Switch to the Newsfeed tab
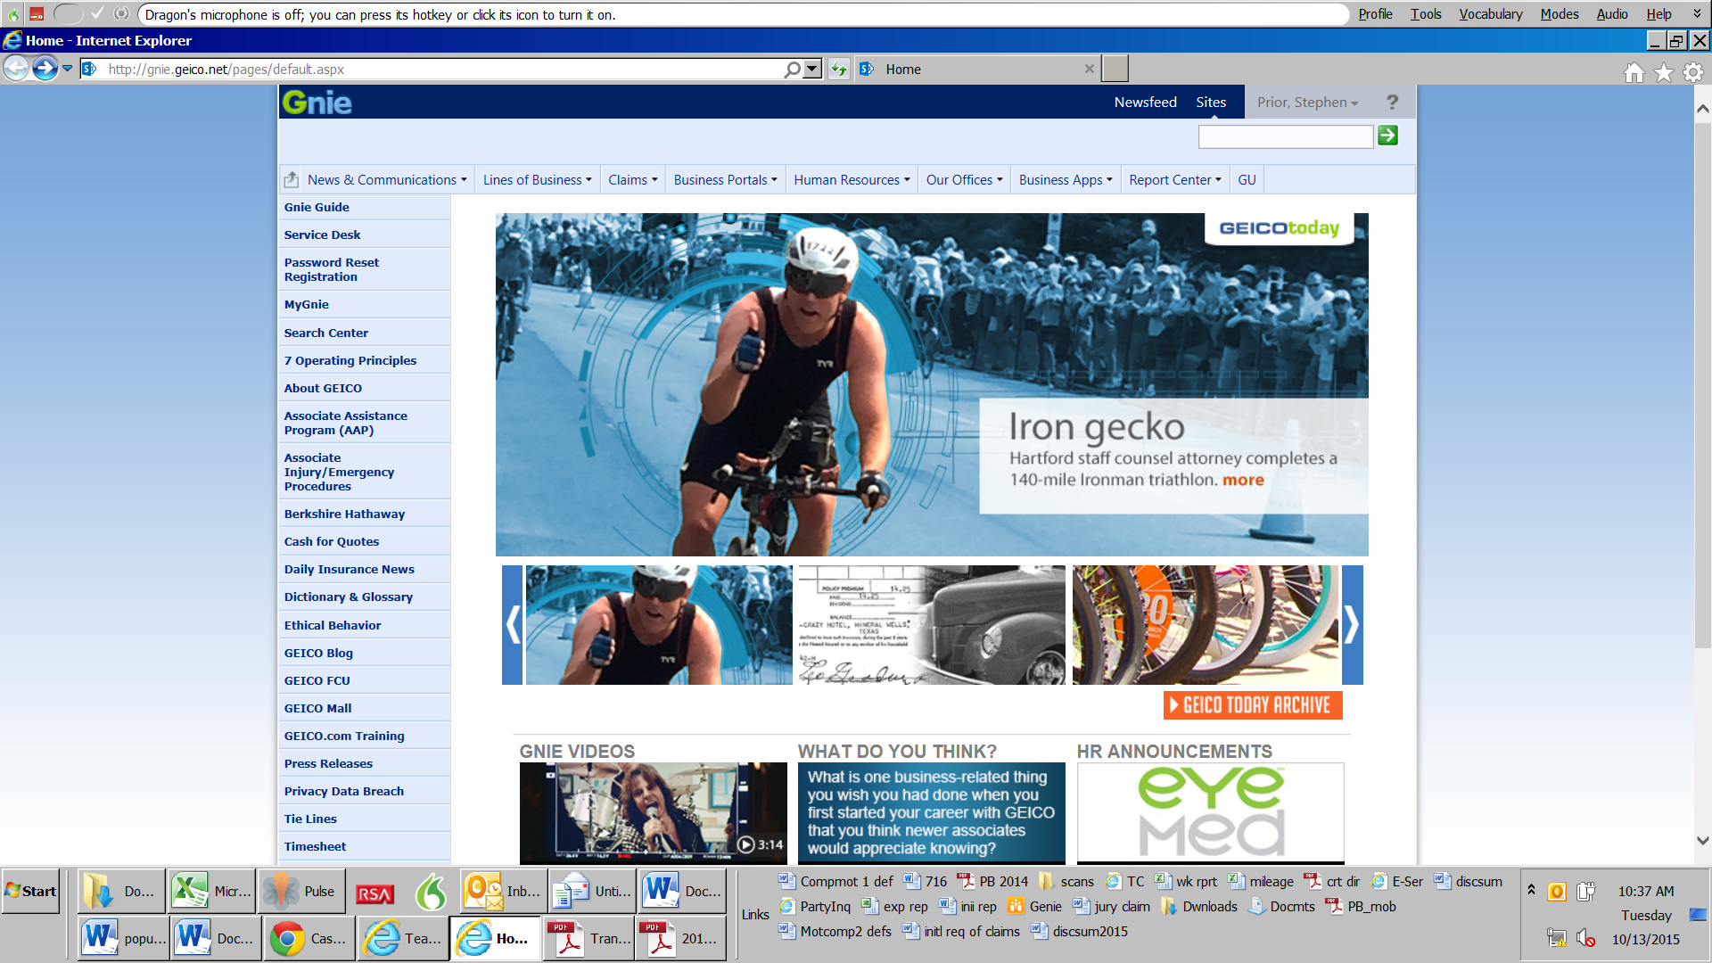The height and width of the screenshot is (963, 1712). click(x=1145, y=103)
